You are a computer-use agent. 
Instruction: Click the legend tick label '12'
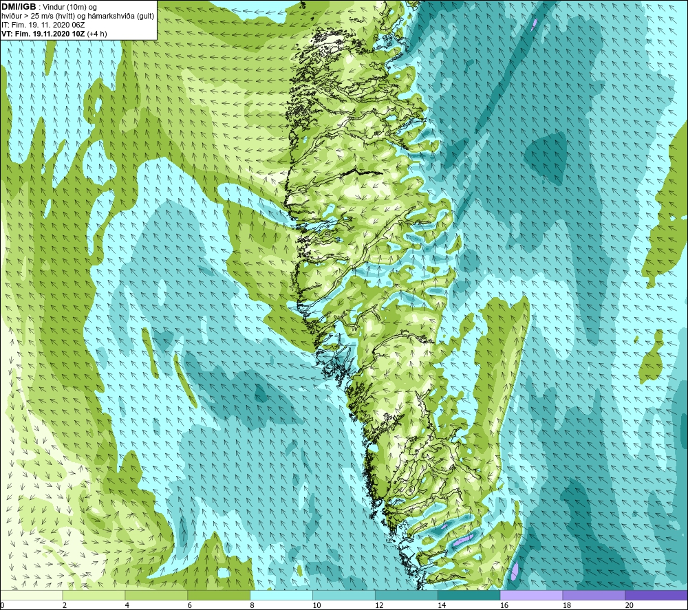point(379,605)
